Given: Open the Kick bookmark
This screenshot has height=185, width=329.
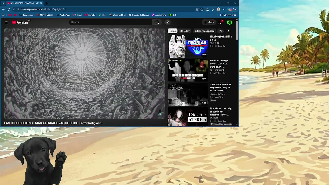Looking at the screenshot, I should [172, 15].
